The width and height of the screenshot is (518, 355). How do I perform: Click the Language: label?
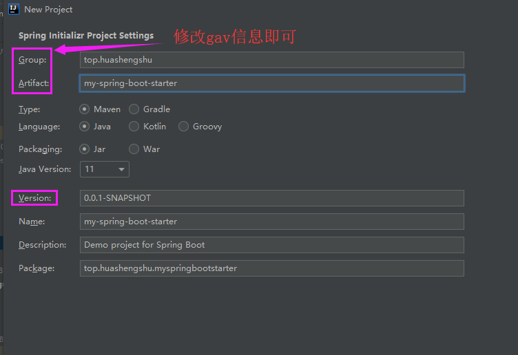[x=39, y=127]
